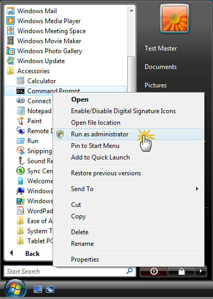Choose Add to Quick Launch

pos(100,157)
